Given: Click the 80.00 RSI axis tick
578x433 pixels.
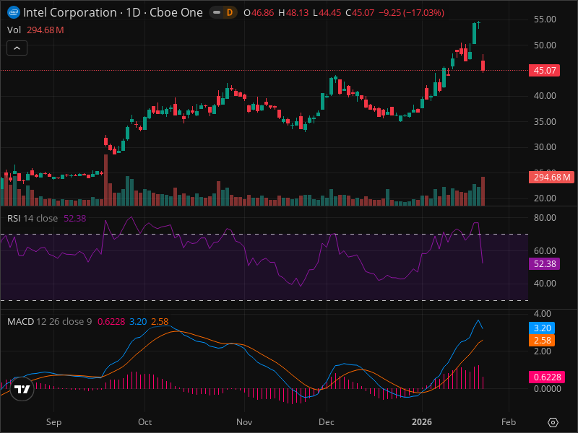Looking at the screenshot, I should coord(545,218).
